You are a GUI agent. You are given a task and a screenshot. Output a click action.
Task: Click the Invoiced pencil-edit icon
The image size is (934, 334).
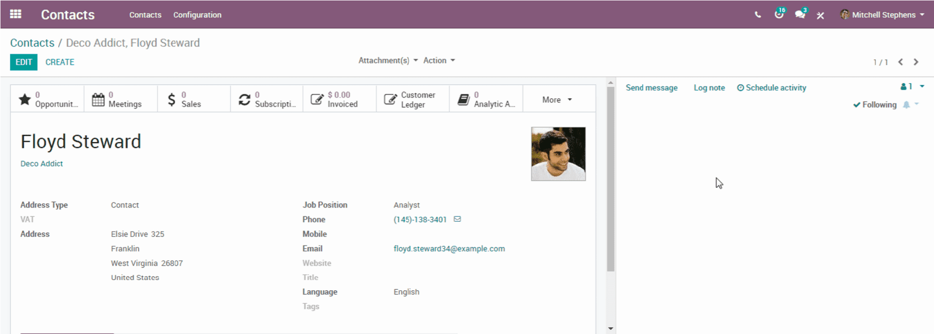point(317,99)
